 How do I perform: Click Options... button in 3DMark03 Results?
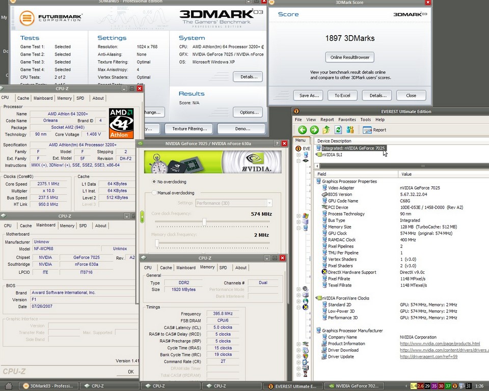tap(249, 112)
